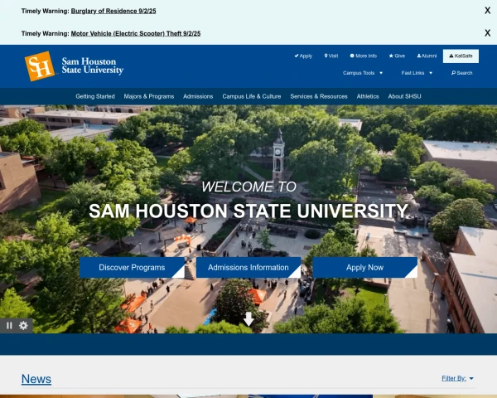Pause the hero slideshow
497x398 pixels.
[10, 325]
